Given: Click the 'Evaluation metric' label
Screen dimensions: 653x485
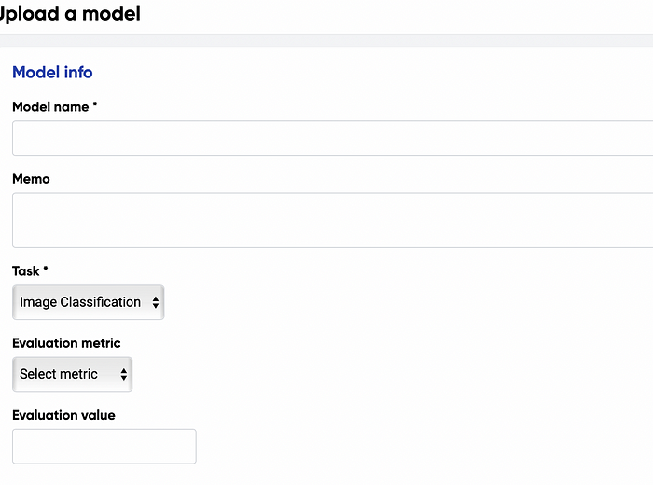Looking at the screenshot, I should [66, 343].
